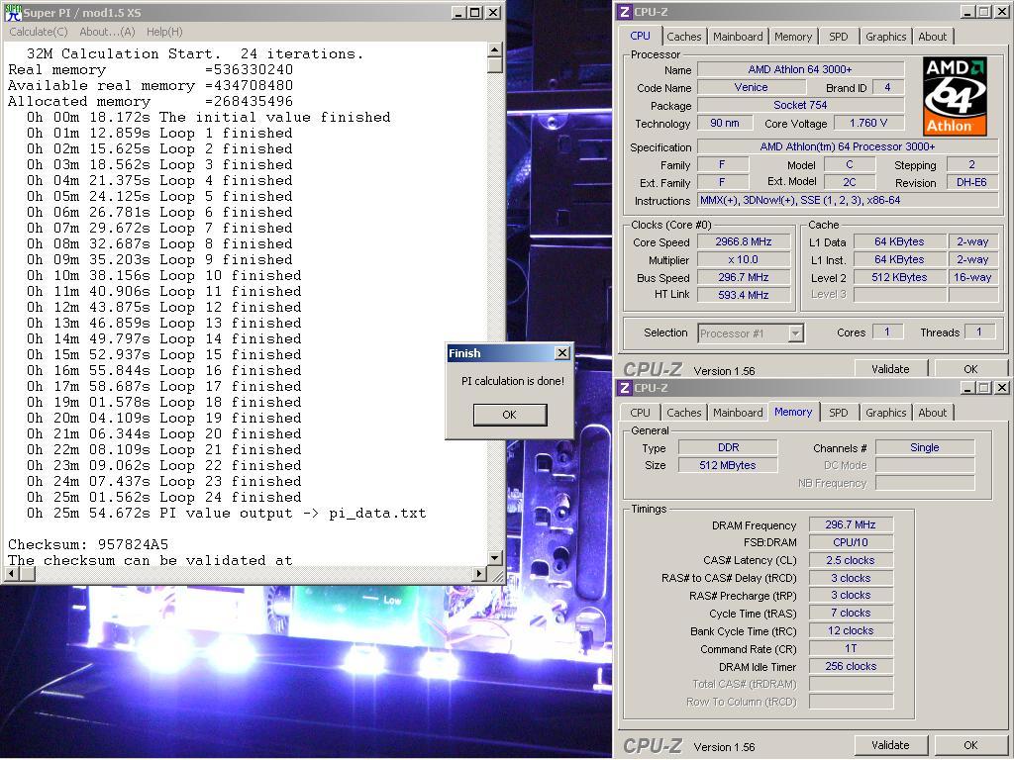The height and width of the screenshot is (760, 1014).
Task: Click the Core Speed value 2966.8 MHz
Action: [743, 241]
